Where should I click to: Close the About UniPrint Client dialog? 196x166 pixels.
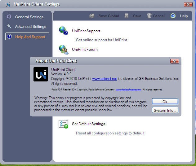(x=175, y=61)
